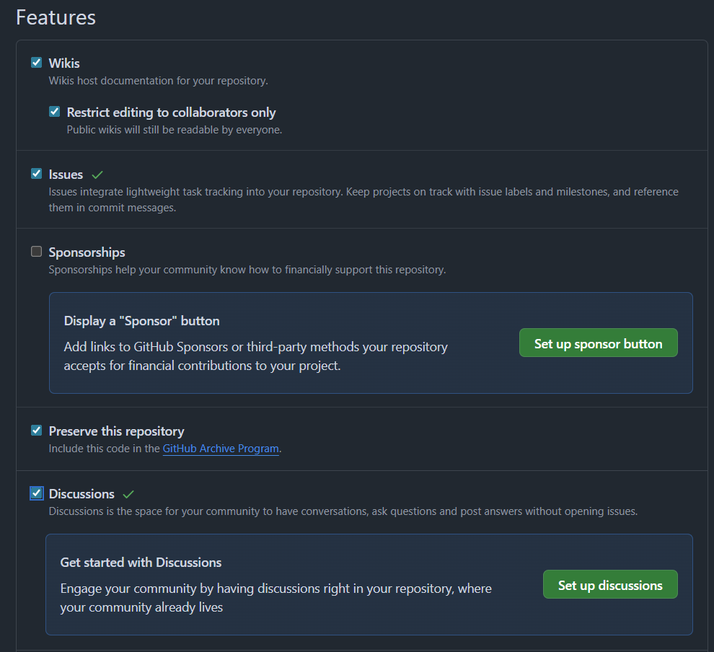Screen dimensions: 714x652
Task: Click the Display a "Sponsor" button heading
Action: point(141,321)
